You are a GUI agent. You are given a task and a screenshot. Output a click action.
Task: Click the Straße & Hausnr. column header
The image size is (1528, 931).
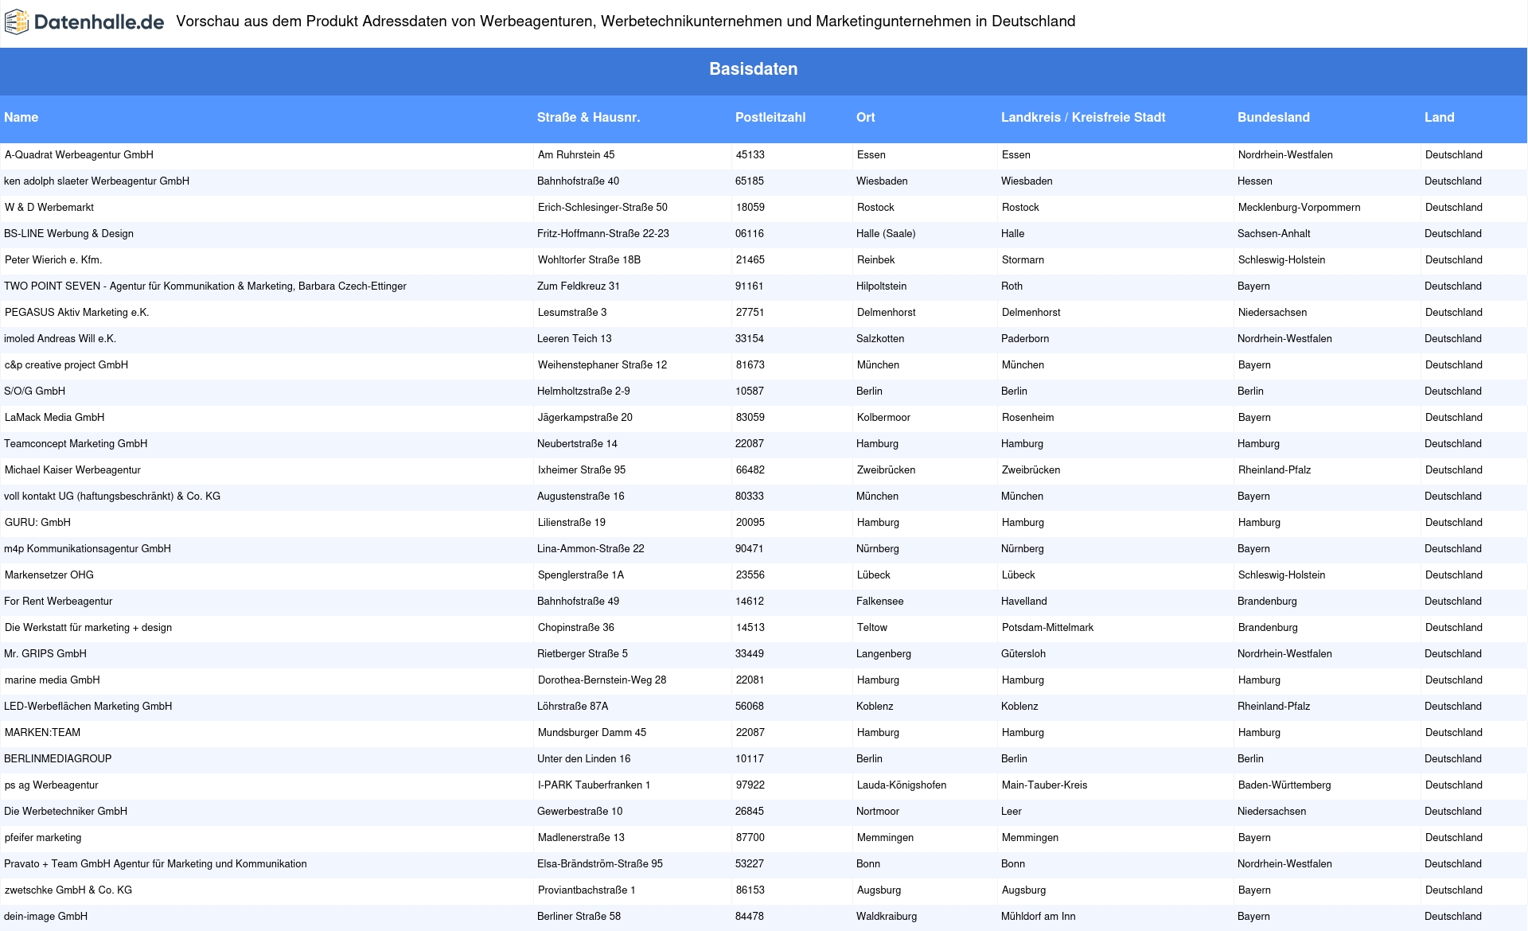point(588,118)
